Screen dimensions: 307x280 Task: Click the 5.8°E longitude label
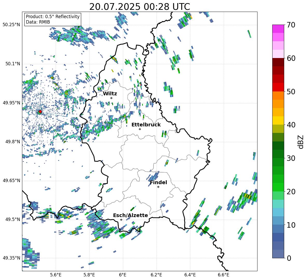(89, 275)
